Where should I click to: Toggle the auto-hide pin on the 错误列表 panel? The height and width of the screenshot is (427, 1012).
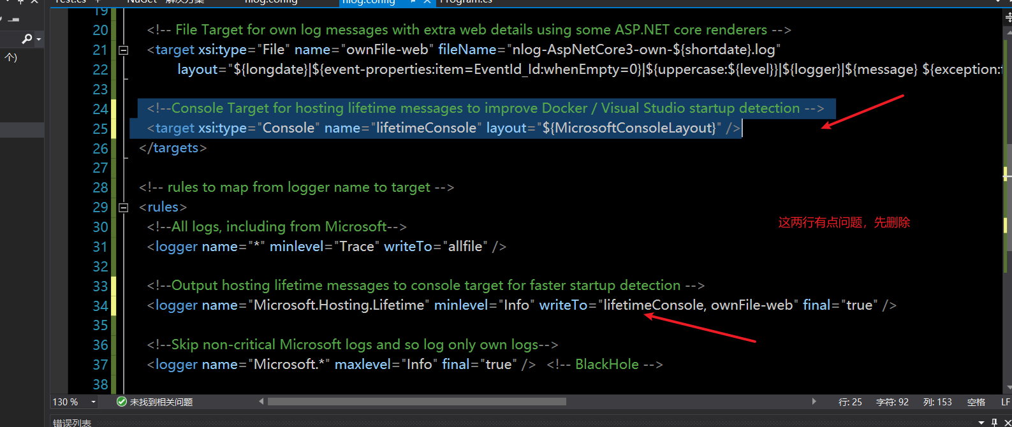coord(995,423)
